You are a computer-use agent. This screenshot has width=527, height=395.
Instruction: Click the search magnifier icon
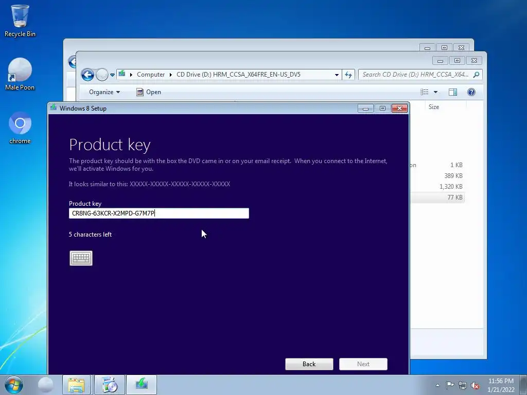[476, 75]
